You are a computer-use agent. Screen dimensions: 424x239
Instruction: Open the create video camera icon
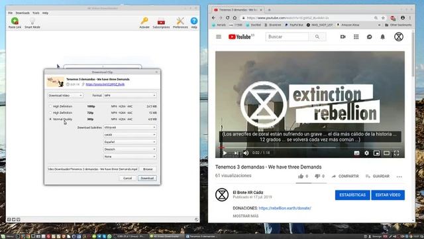[x=343, y=37]
